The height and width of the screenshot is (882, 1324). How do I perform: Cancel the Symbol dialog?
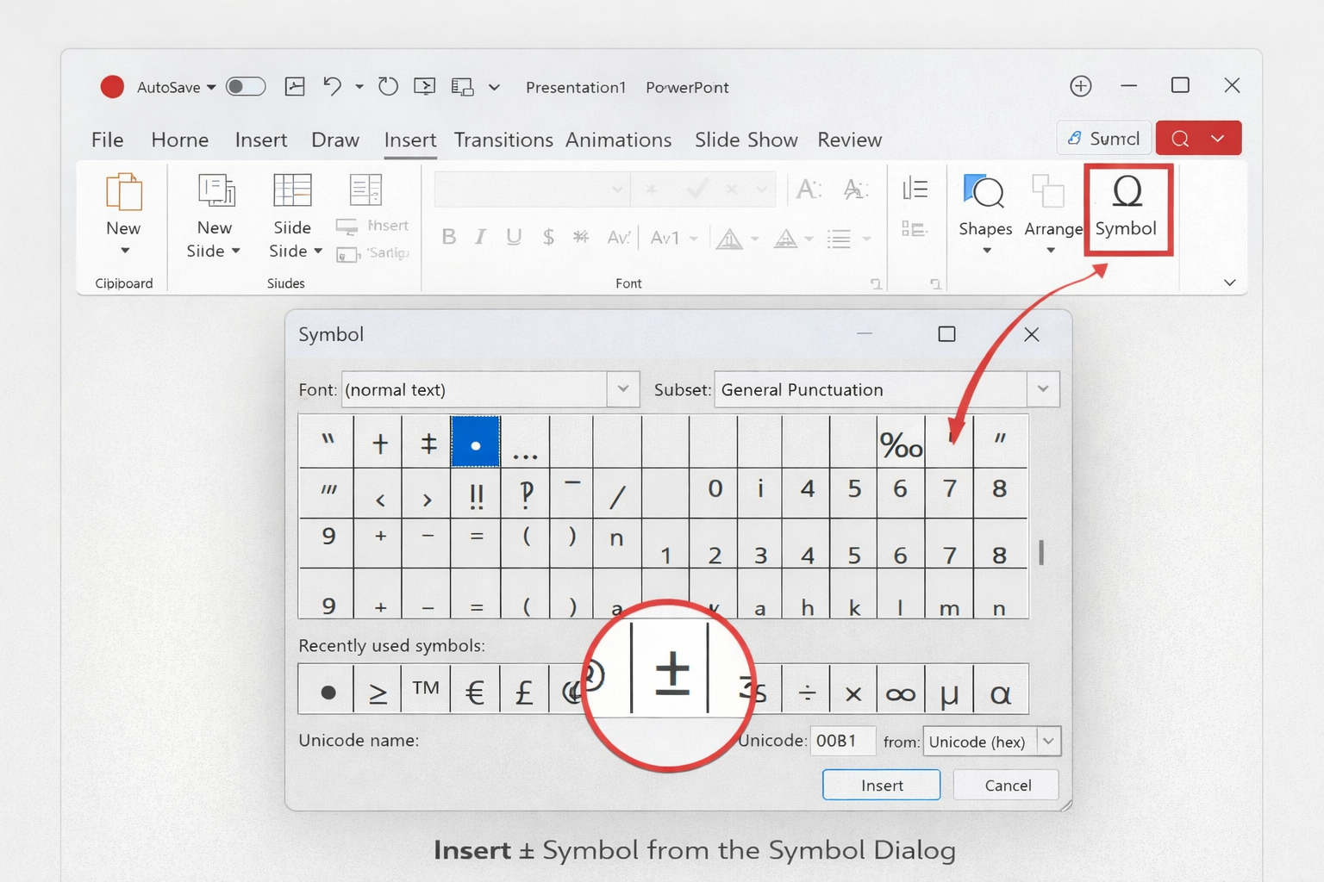coord(1005,785)
